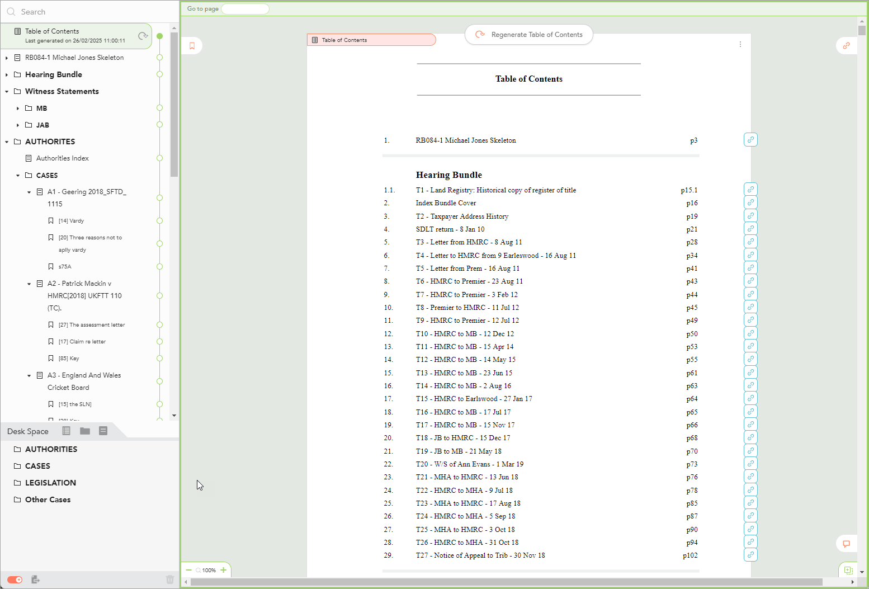The height and width of the screenshot is (589, 869).
Task: Toggle status circle for Hearing Bundle
Action: [x=159, y=74]
